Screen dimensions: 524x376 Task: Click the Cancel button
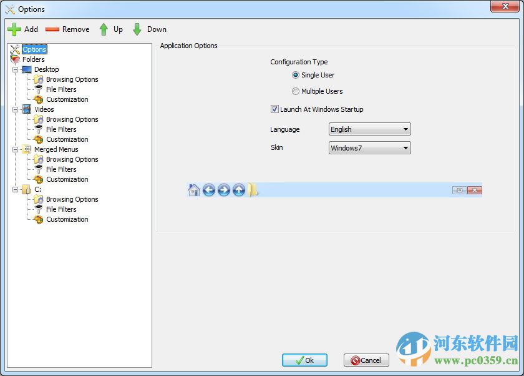pos(366,360)
